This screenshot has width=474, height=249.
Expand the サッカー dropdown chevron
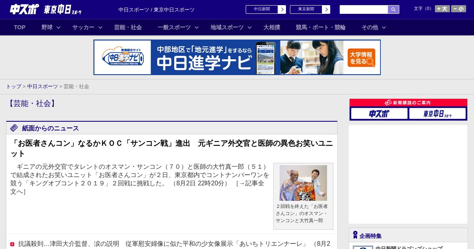tap(100, 27)
